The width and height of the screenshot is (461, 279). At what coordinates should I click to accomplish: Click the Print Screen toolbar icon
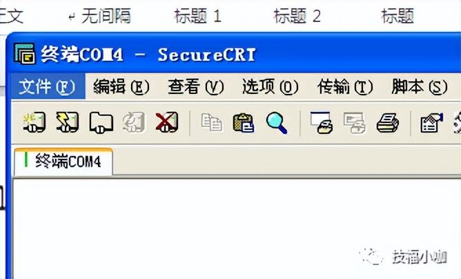point(322,122)
